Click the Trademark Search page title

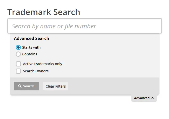(x=44, y=12)
